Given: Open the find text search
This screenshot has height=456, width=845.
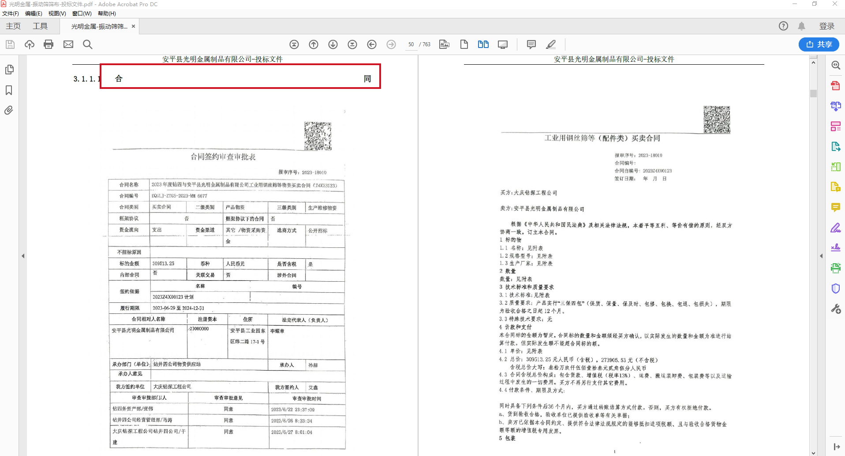Looking at the screenshot, I should [x=88, y=44].
